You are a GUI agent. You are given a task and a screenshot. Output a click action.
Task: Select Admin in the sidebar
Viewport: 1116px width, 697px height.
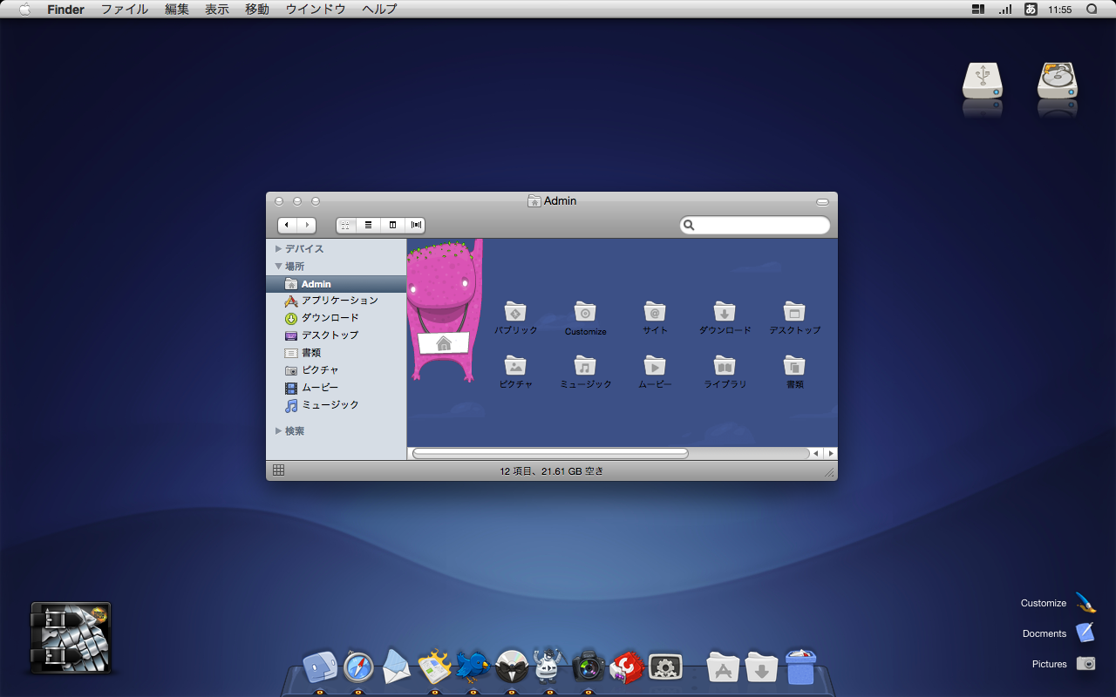pos(337,284)
